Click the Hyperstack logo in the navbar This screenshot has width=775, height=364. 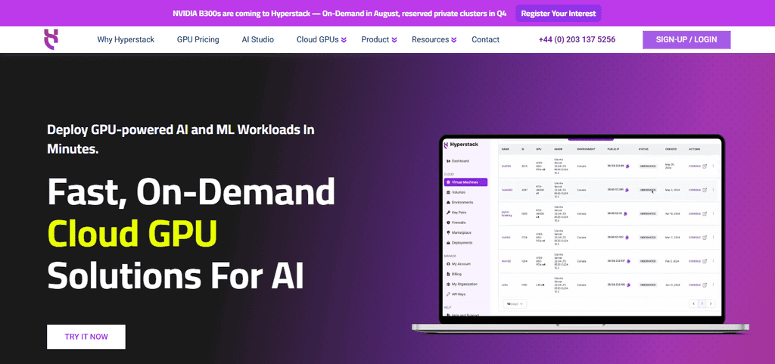click(51, 39)
